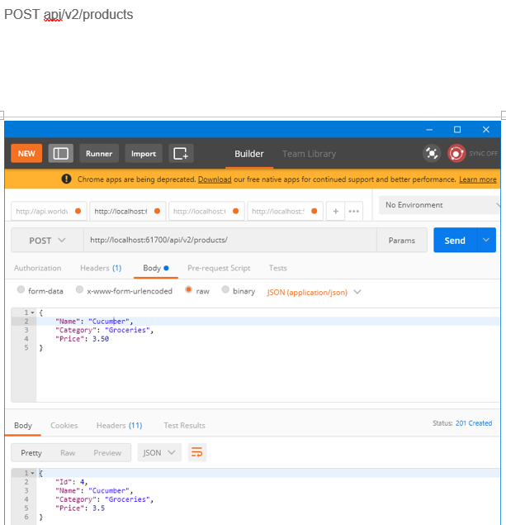Click the request Body tab
The height and width of the screenshot is (525, 506).
(156, 268)
